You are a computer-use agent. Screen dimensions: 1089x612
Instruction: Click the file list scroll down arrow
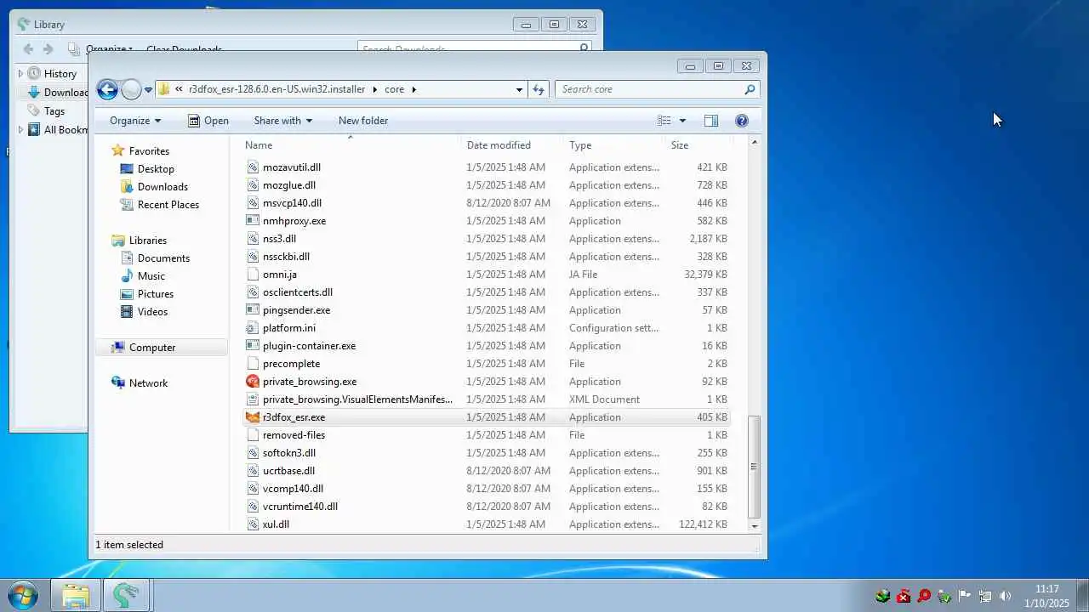pos(755,527)
